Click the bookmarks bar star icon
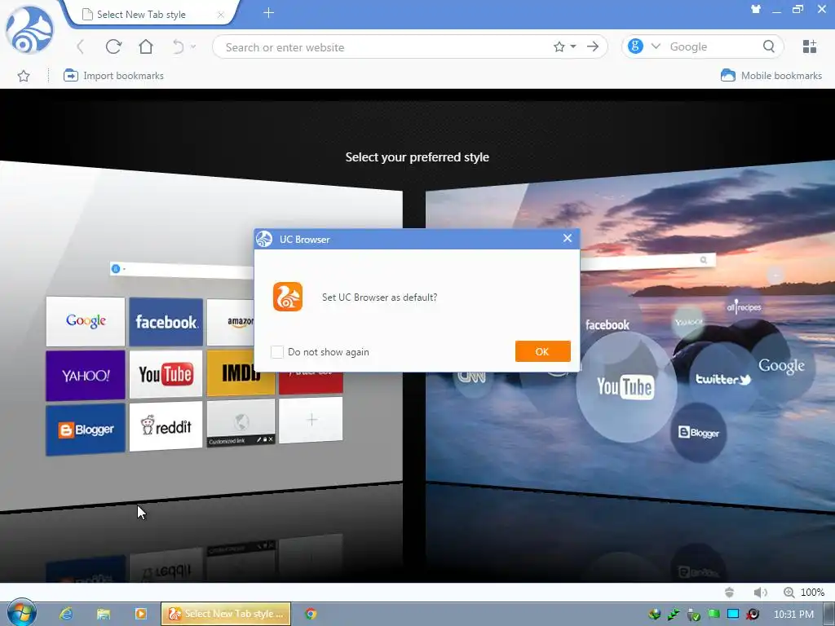The image size is (835, 626). click(24, 76)
